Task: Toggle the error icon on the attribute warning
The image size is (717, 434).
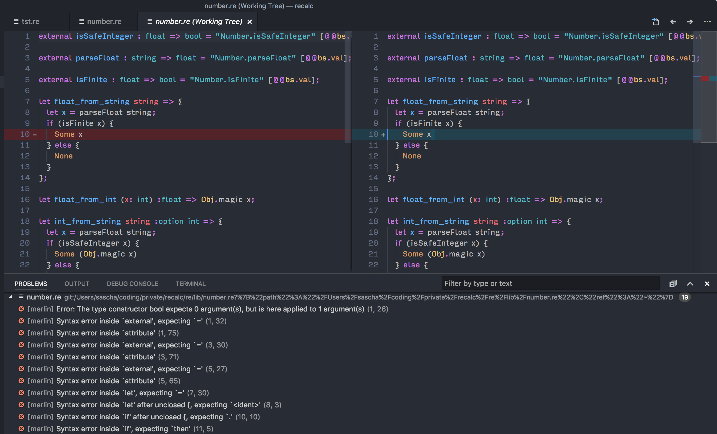Action: pyautogui.click(x=21, y=333)
